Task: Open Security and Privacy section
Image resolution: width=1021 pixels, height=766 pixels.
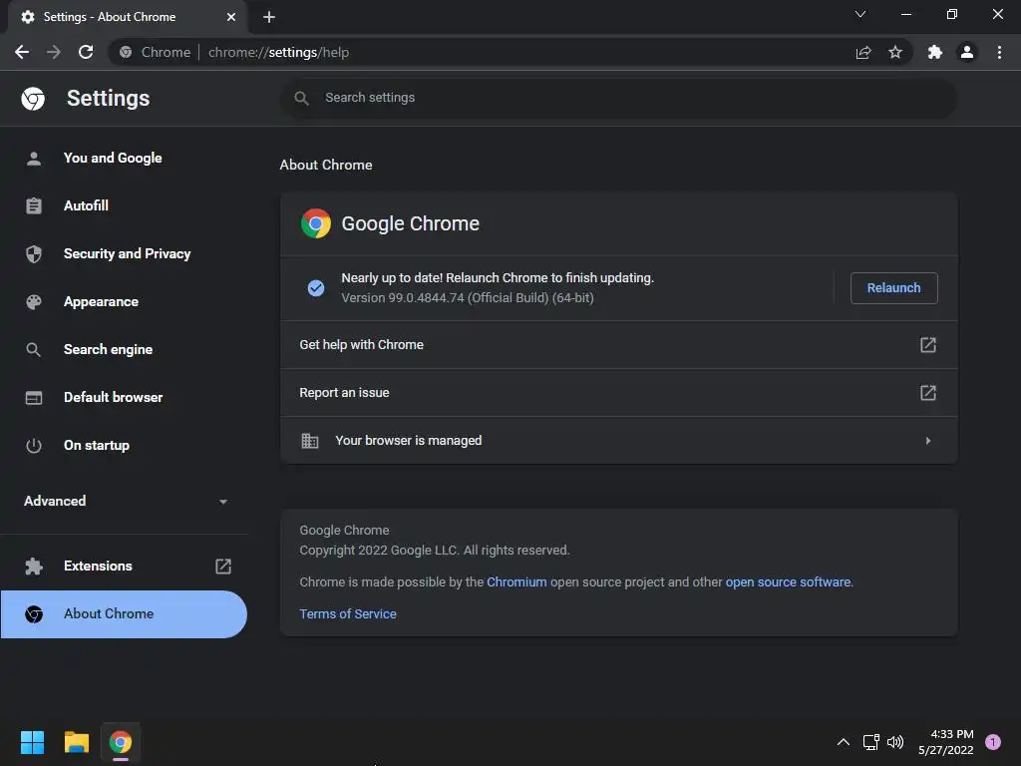Action: [124, 254]
